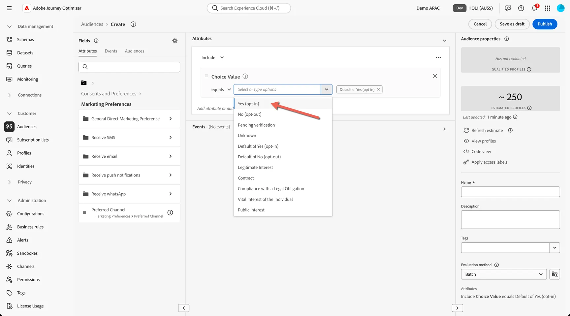Select the Yes (opt-in) option
The height and width of the screenshot is (316, 570).
click(x=283, y=104)
